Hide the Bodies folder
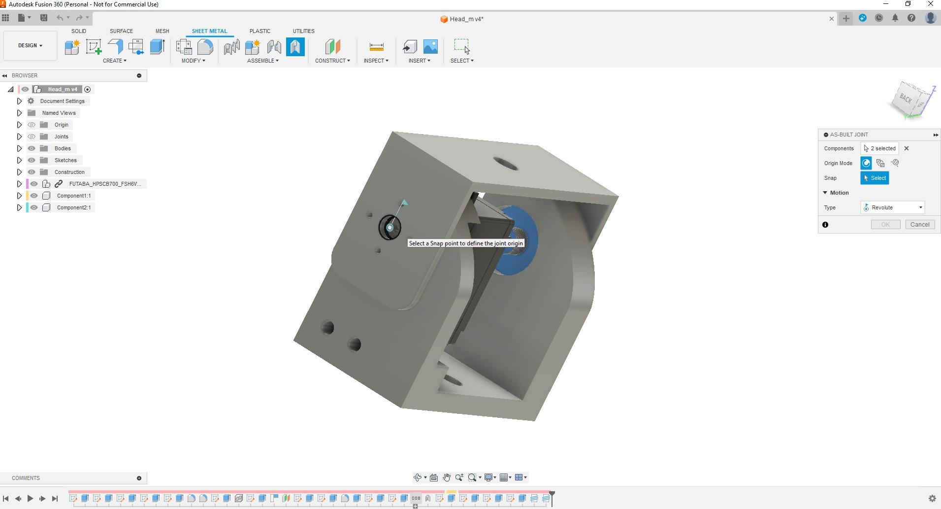This screenshot has height=509, width=941. coord(32,148)
